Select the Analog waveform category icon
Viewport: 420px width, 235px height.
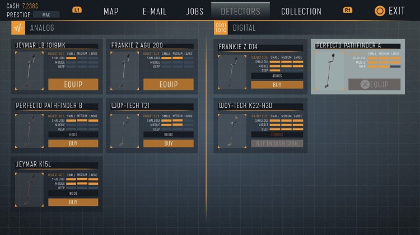18,28
